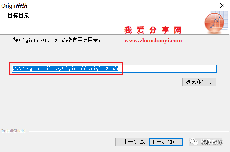Image resolution: width=230 pixels, height=152 pixels.
Task: Click the 目标目录 heading
Action: 18,15
